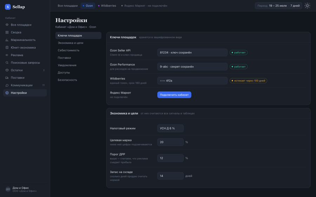Open Остатки with the 2 badge

tap(25, 70)
